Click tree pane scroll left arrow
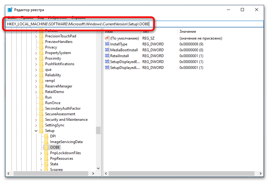269x182 pixels. pyautogui.click(x=8, y=173)
